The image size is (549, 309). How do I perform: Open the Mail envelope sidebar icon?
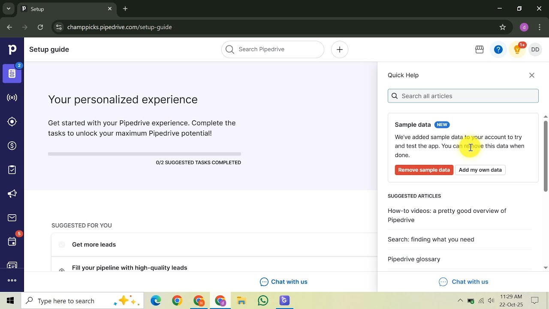(12, 218)
